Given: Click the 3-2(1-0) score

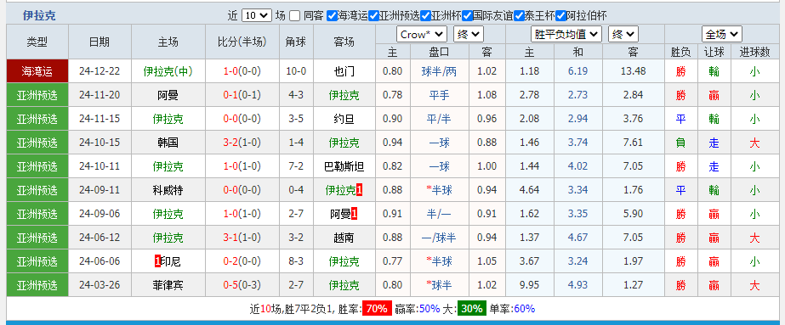Looking at the screenshot, I should point(242,143).
